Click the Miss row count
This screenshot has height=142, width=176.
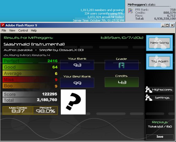[x=56, y=80]
